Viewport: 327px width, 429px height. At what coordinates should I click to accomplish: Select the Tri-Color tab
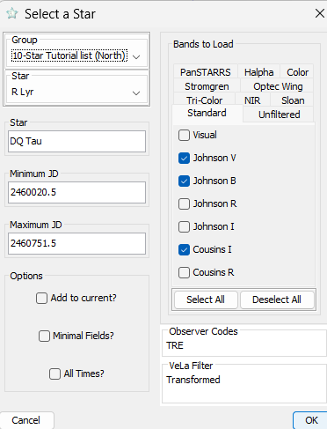tap(204, 100)
